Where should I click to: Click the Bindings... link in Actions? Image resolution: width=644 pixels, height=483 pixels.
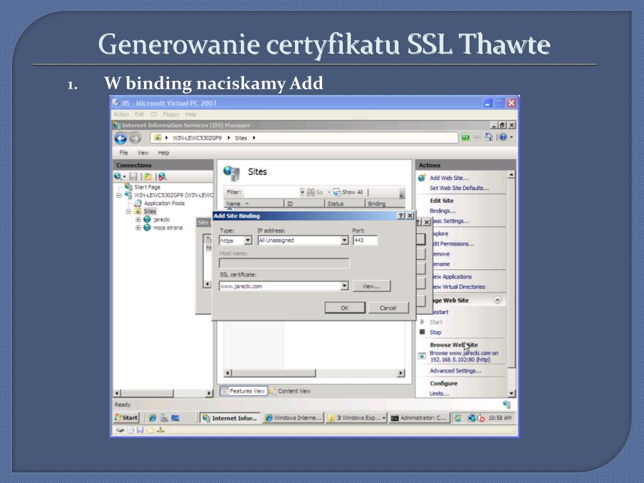click(x=442, y=211)
